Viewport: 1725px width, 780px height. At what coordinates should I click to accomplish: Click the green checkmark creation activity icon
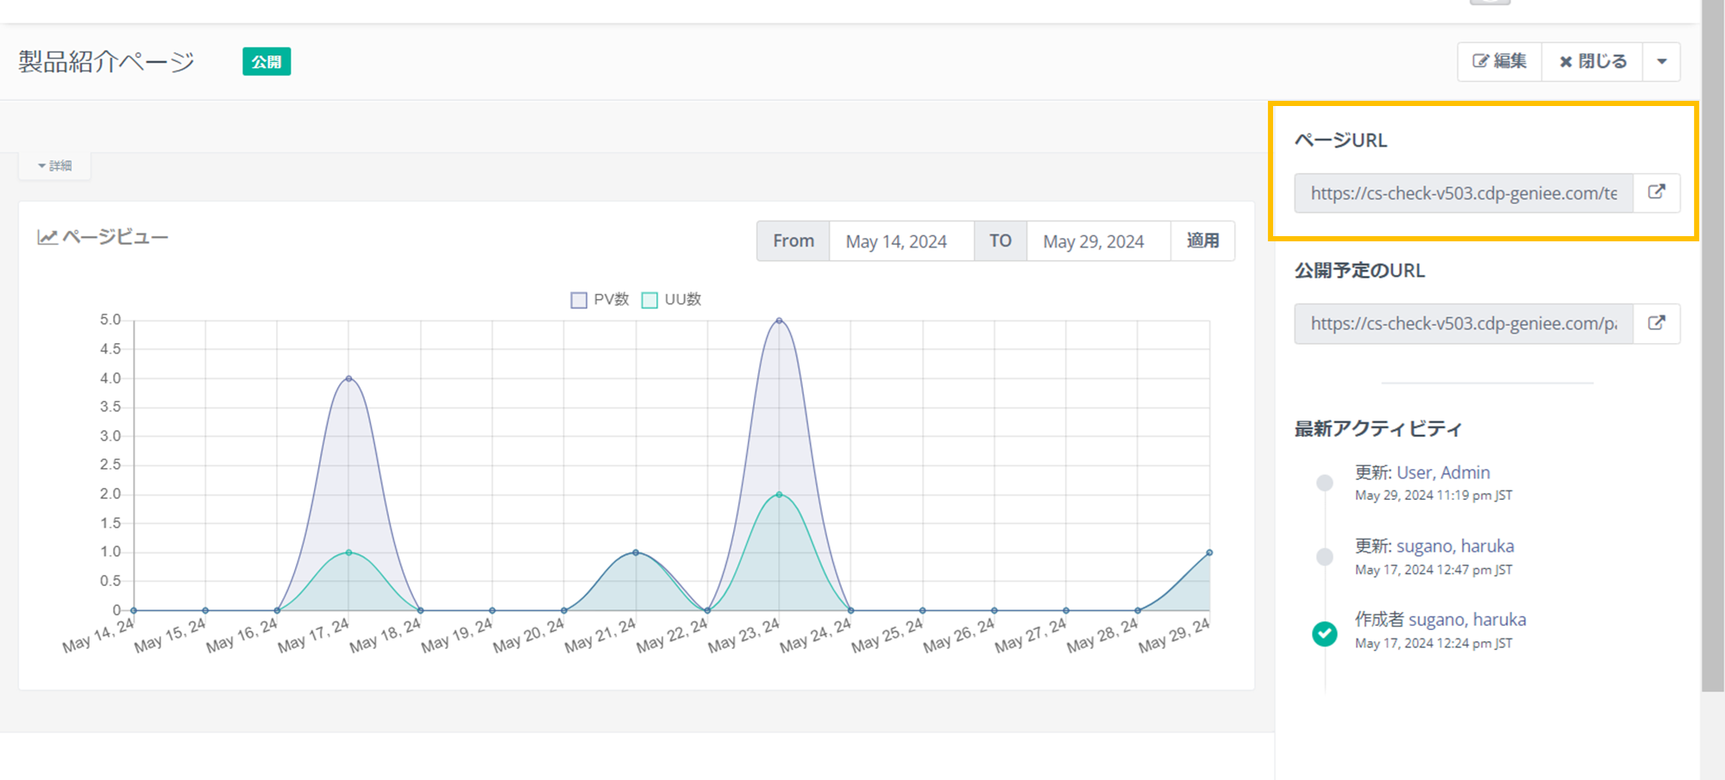[1325, 633]
